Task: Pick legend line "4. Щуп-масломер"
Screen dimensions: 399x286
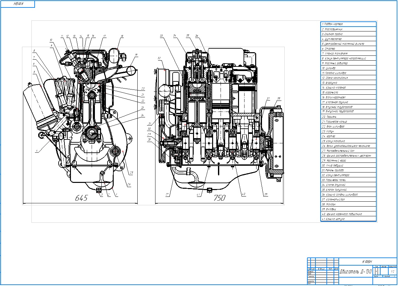Action: point(348,39)
